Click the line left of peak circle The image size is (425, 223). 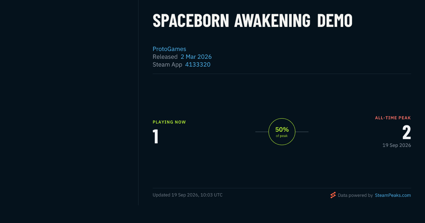coord(262,132)
